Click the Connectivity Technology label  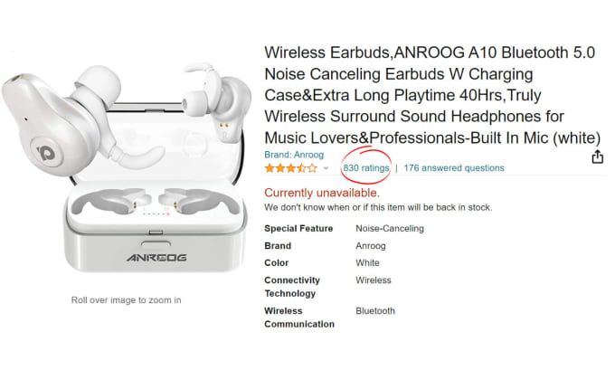point(292,287)
